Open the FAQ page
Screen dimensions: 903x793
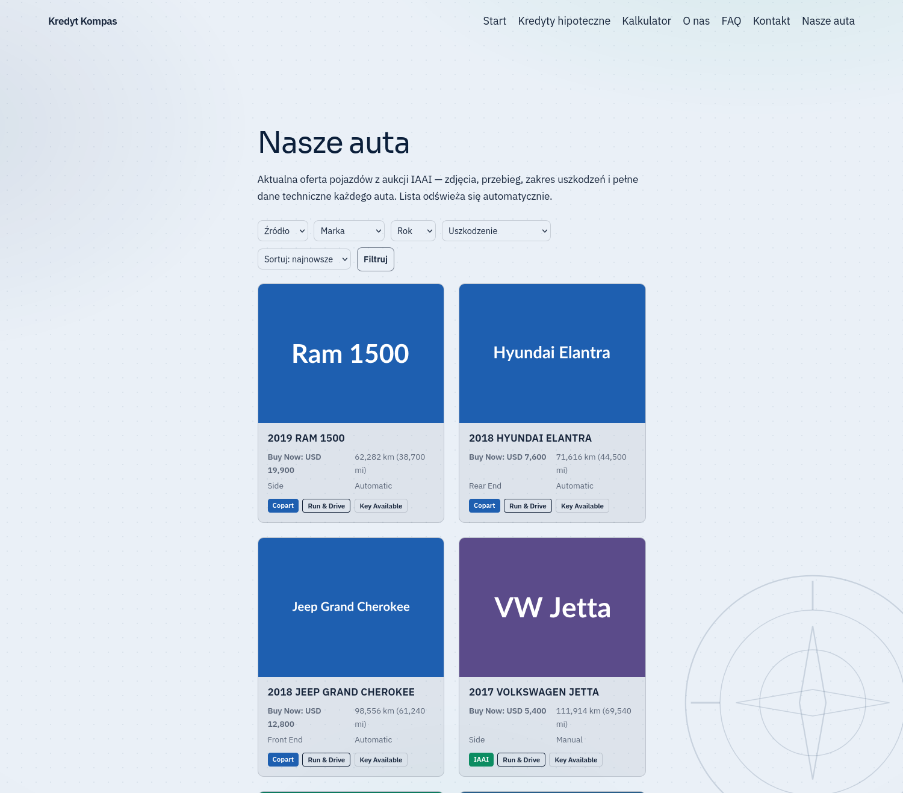(731, 21)
